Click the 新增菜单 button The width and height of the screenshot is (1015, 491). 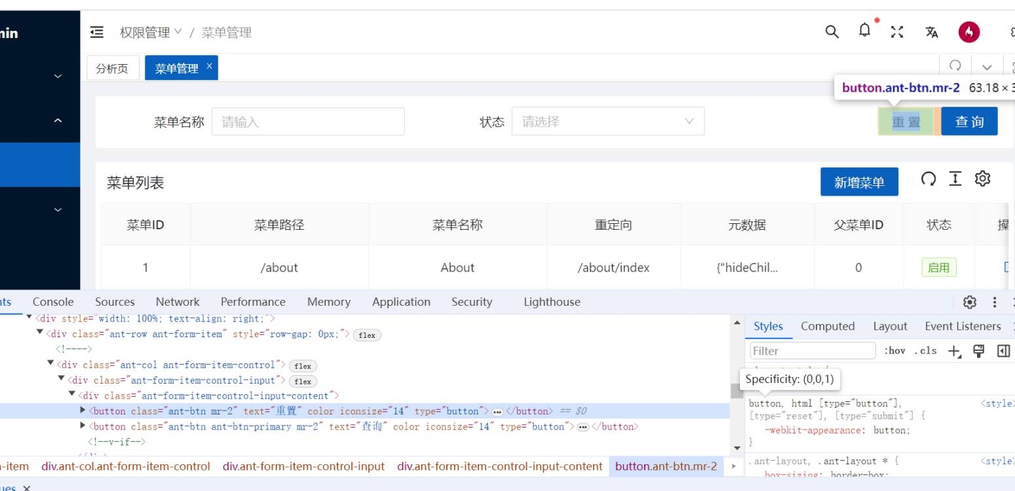tap(859, 182)
